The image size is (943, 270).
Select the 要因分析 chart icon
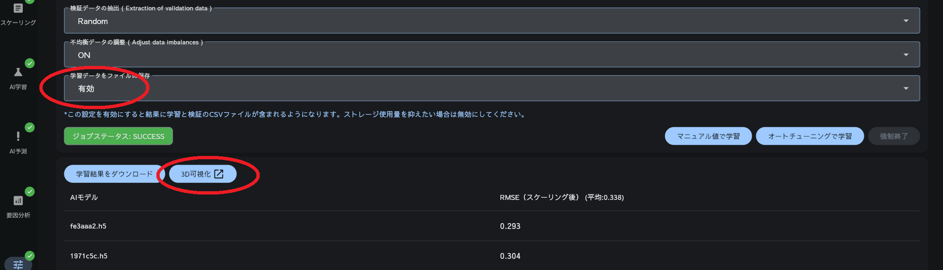pyautogui.click(x=18, y=201)
